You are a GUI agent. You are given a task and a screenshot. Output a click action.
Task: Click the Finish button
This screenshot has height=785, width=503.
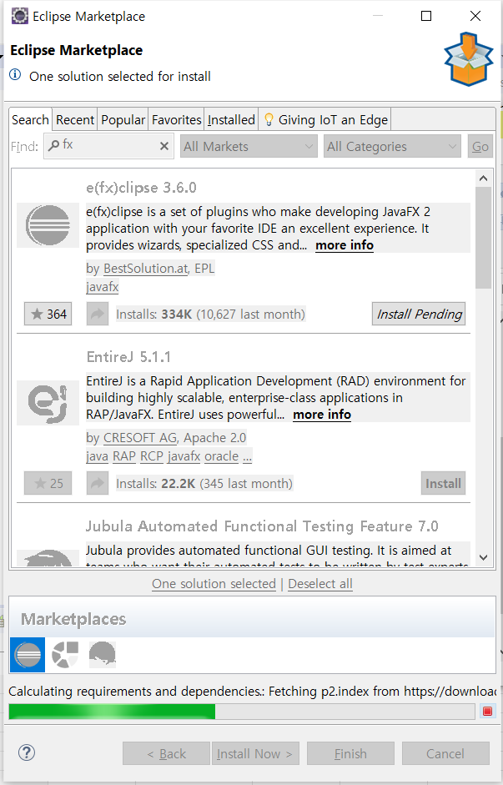click(350, 753)
